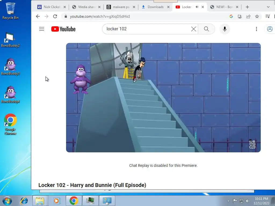Open YouTube settings three-dot menu
The image size is (275, 206).
click(x=256, y=29)
